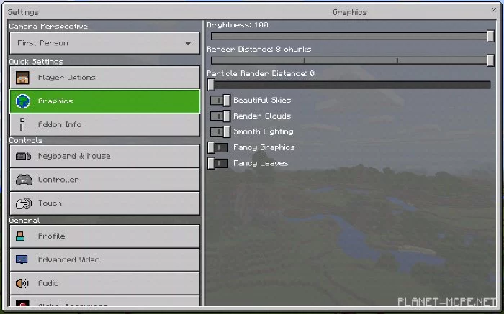
Task: Click the Addon Info icon
Action: [x=22, y=124]
